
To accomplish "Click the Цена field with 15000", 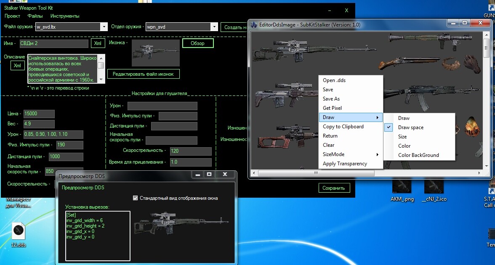I will pyautogui.click(x=39, y=114).
